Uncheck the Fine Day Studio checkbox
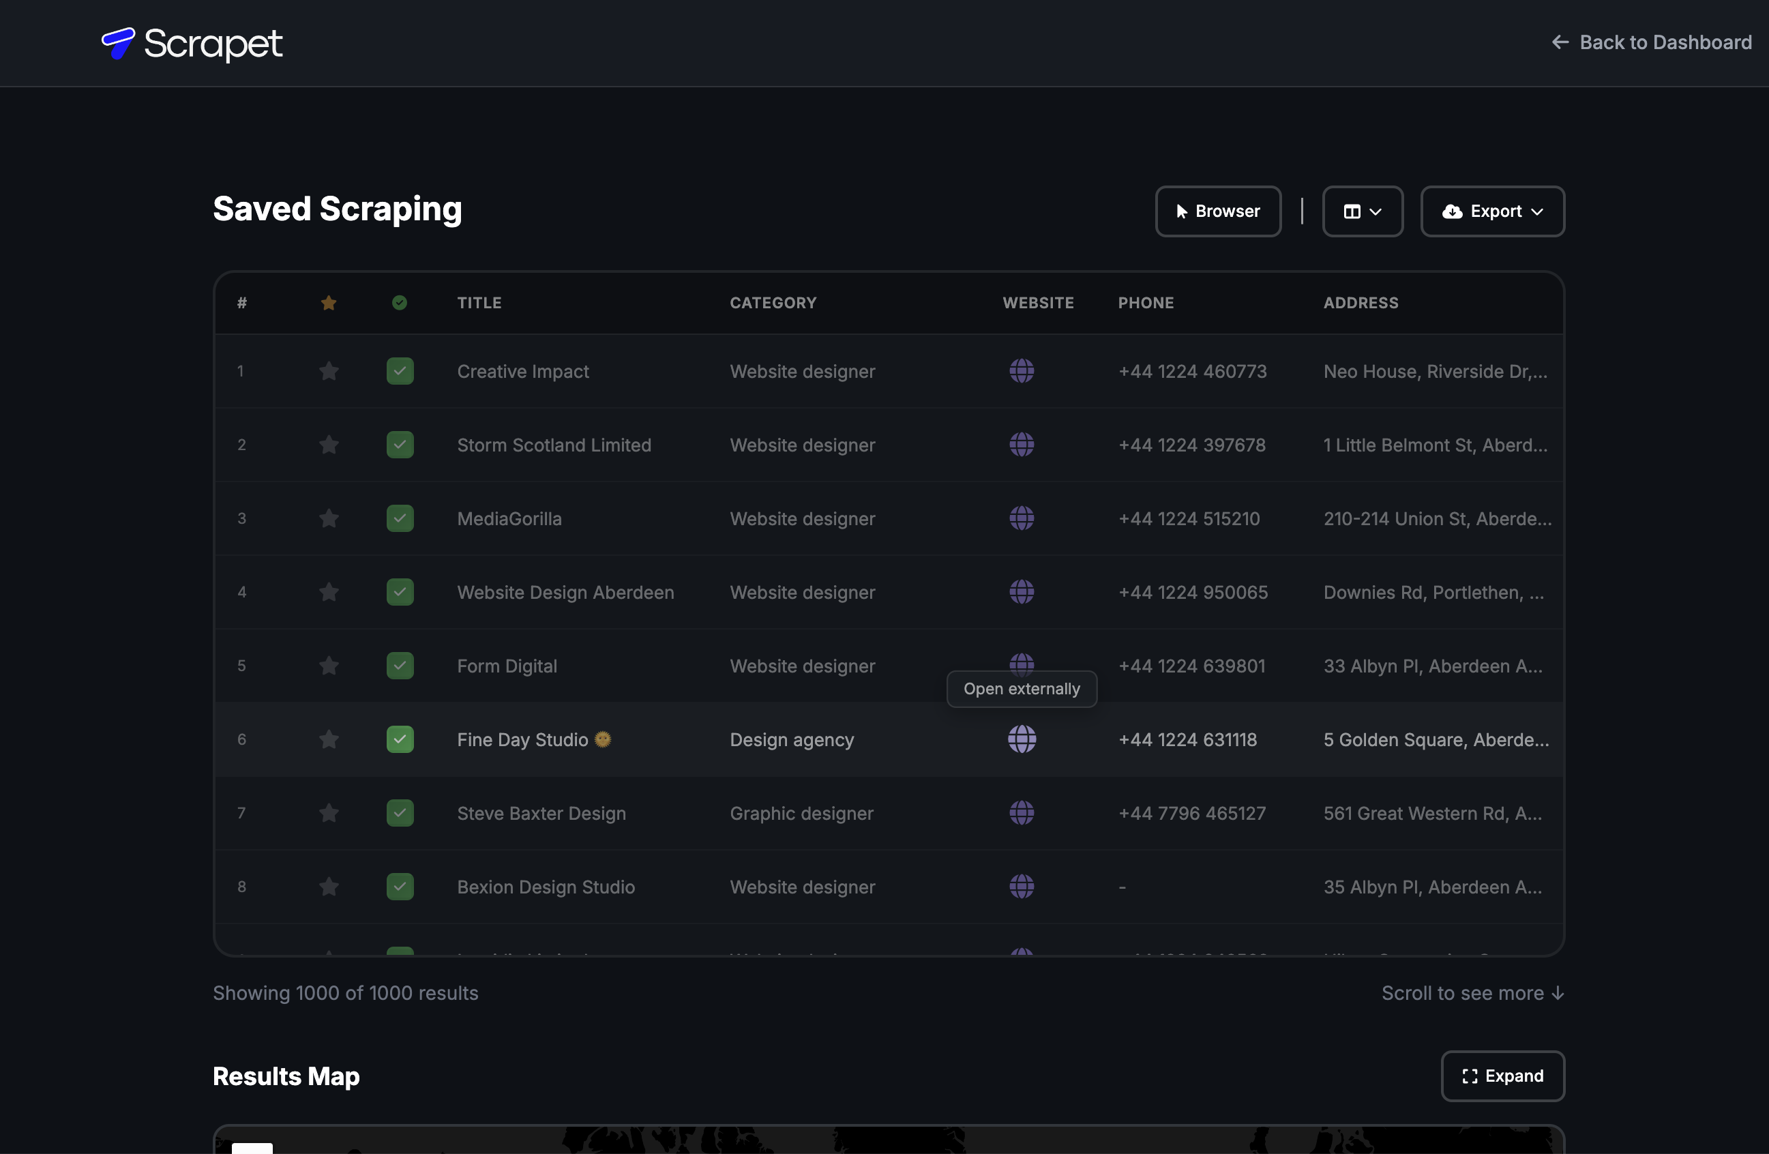This screenshot has width=1769, height=1154. (x=400, y=739)
